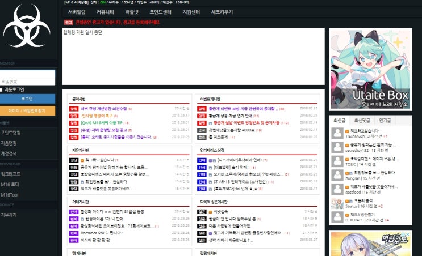
Task: Switch to the 인기글 tab
Action: [385, 121]
